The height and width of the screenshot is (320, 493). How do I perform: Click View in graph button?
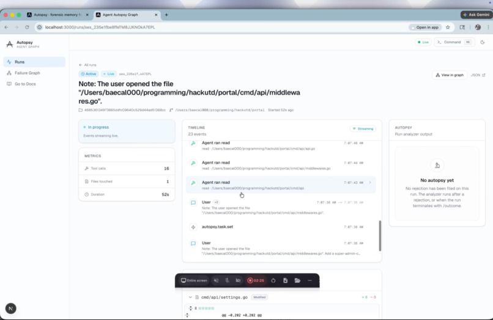[450, 75]
